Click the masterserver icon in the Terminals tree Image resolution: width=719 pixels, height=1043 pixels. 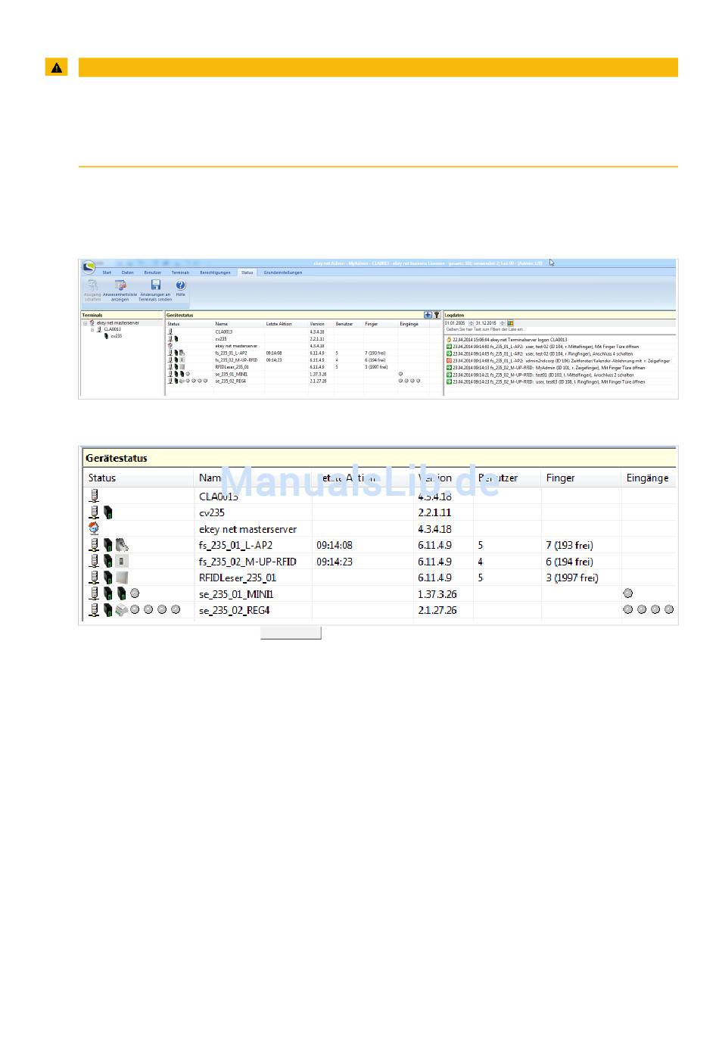pyautogui.click(x=92, y=322)
